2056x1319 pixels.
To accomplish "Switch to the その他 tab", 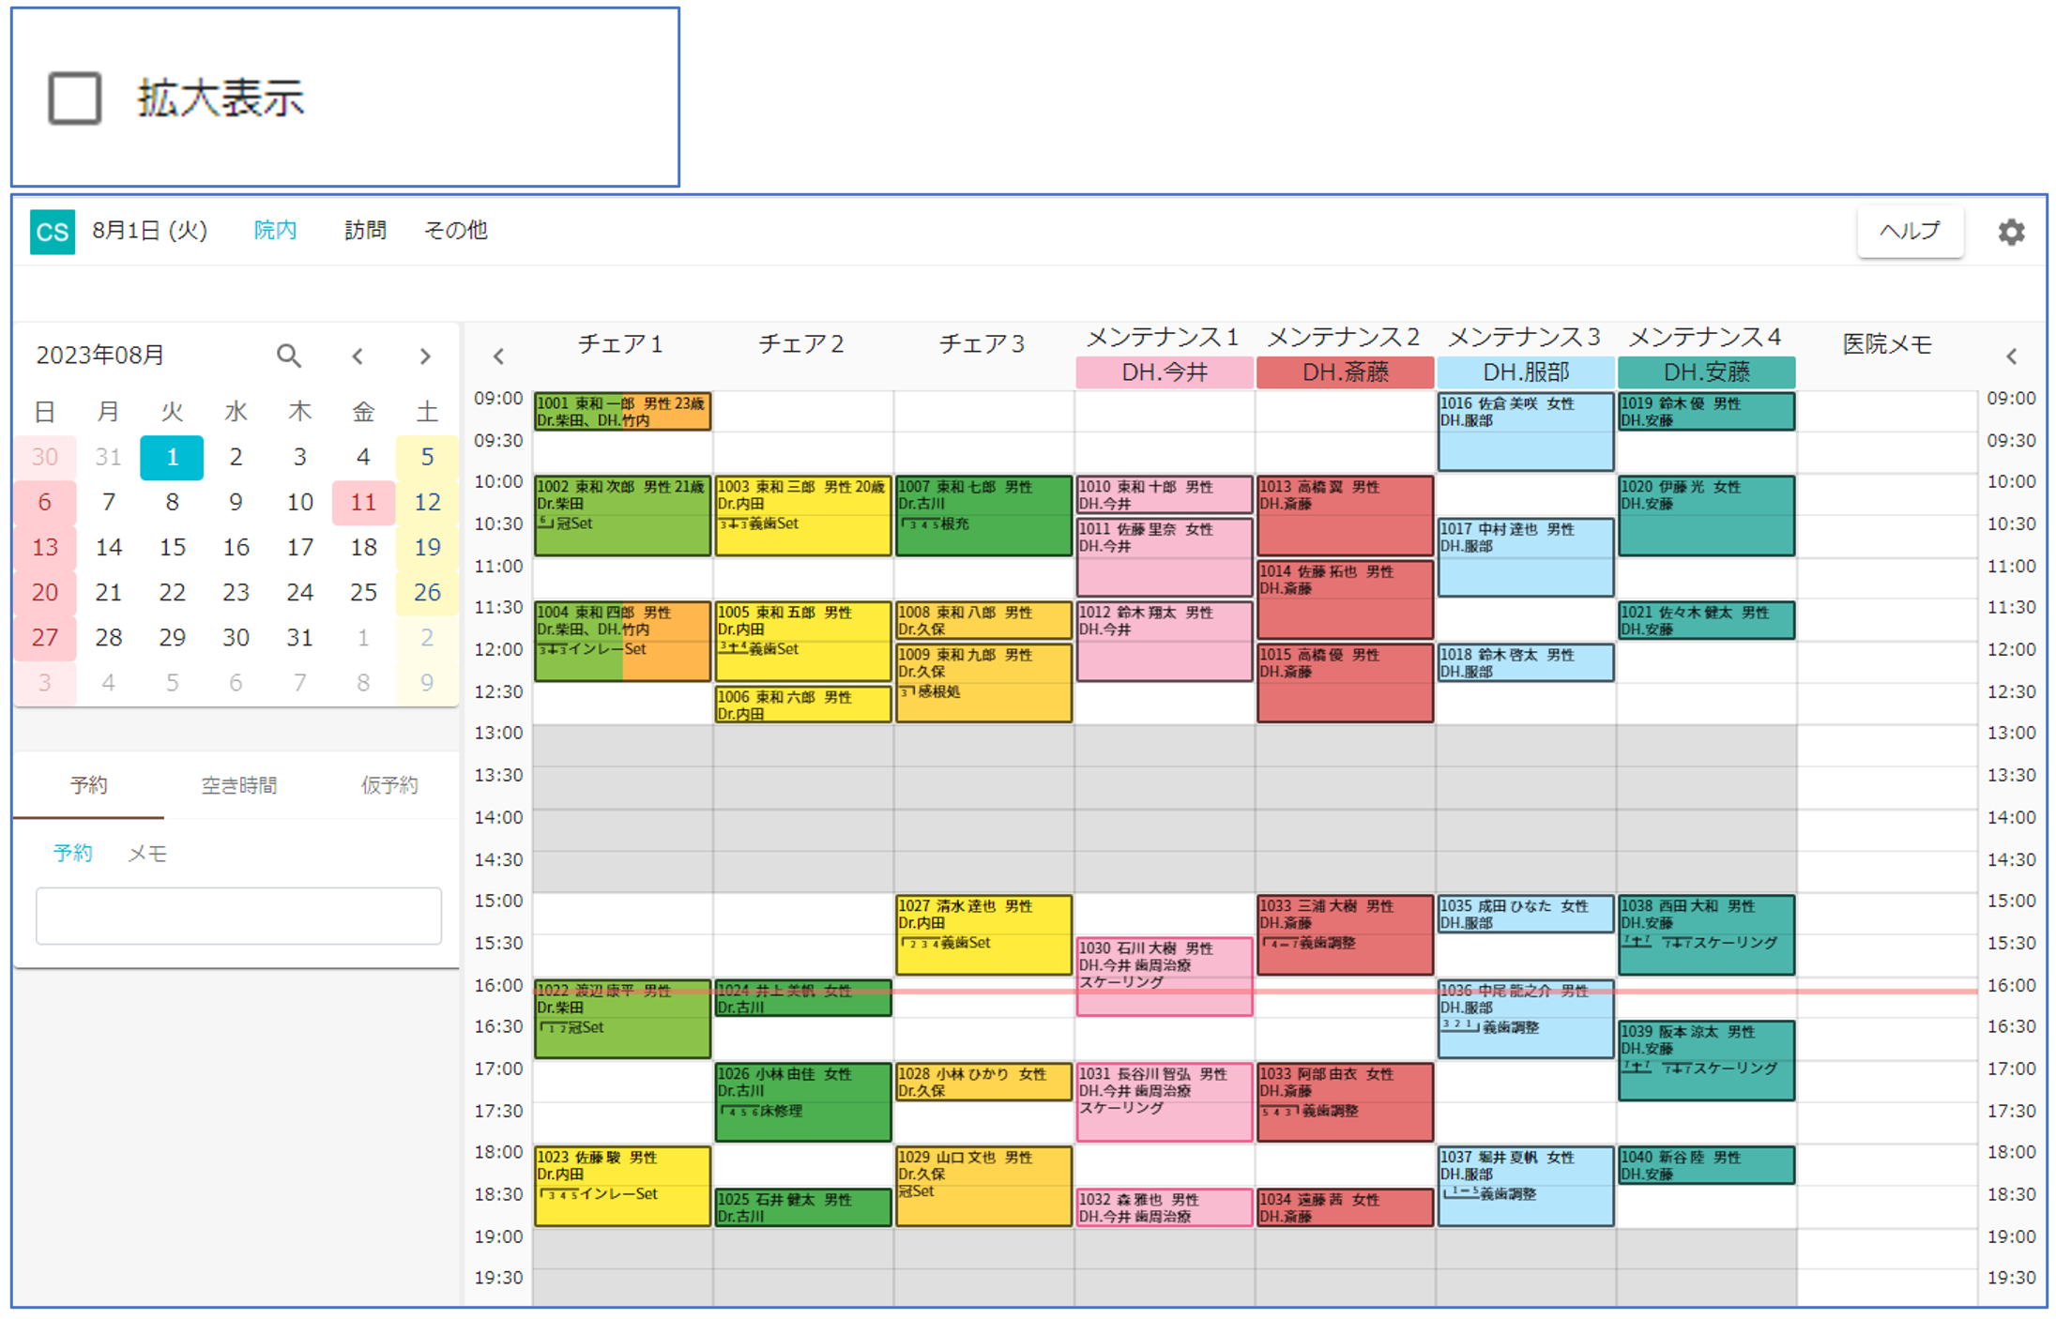I will 455,230.
